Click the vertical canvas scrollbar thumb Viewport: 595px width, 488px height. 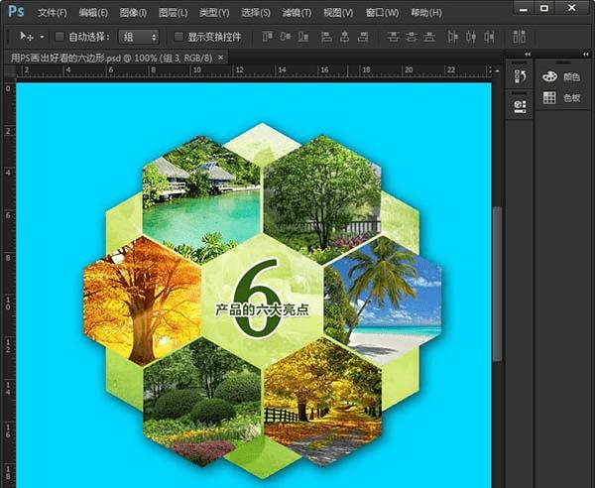(x=497, y=284)
